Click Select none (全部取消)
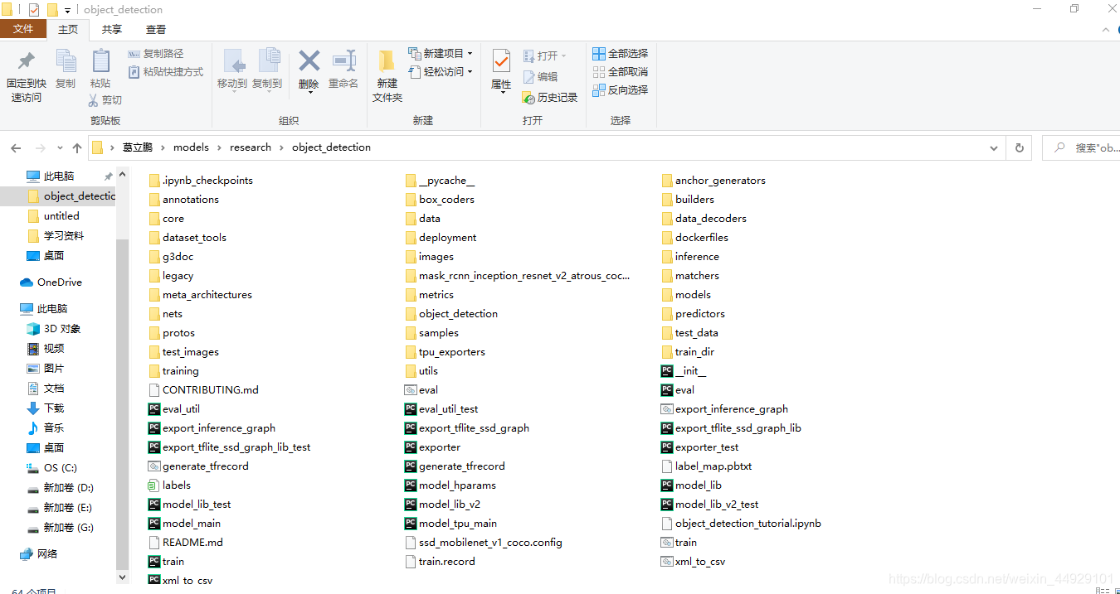The image size is (1120, 594). [x=620, y=72]
